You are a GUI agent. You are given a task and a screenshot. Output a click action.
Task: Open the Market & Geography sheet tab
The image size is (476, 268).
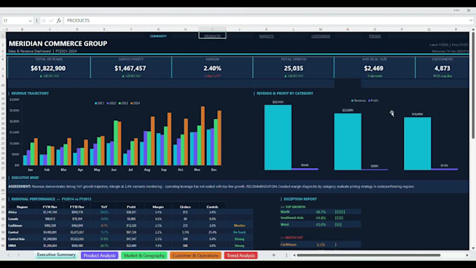click(x=144, y=255)
